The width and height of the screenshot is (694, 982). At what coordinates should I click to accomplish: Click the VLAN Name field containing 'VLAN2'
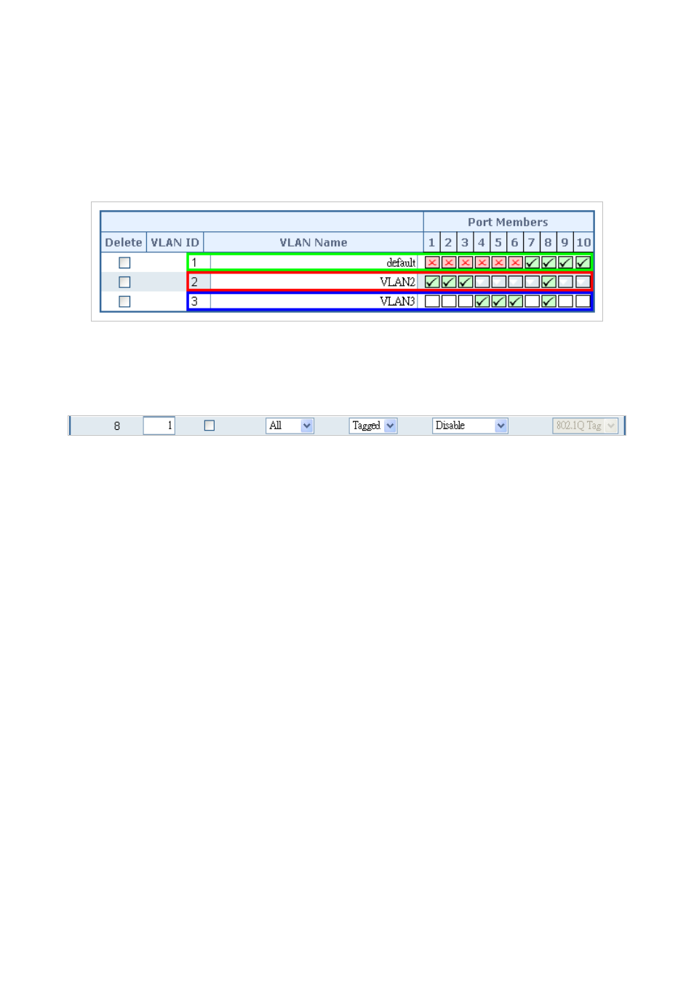(x=314, y=282)
